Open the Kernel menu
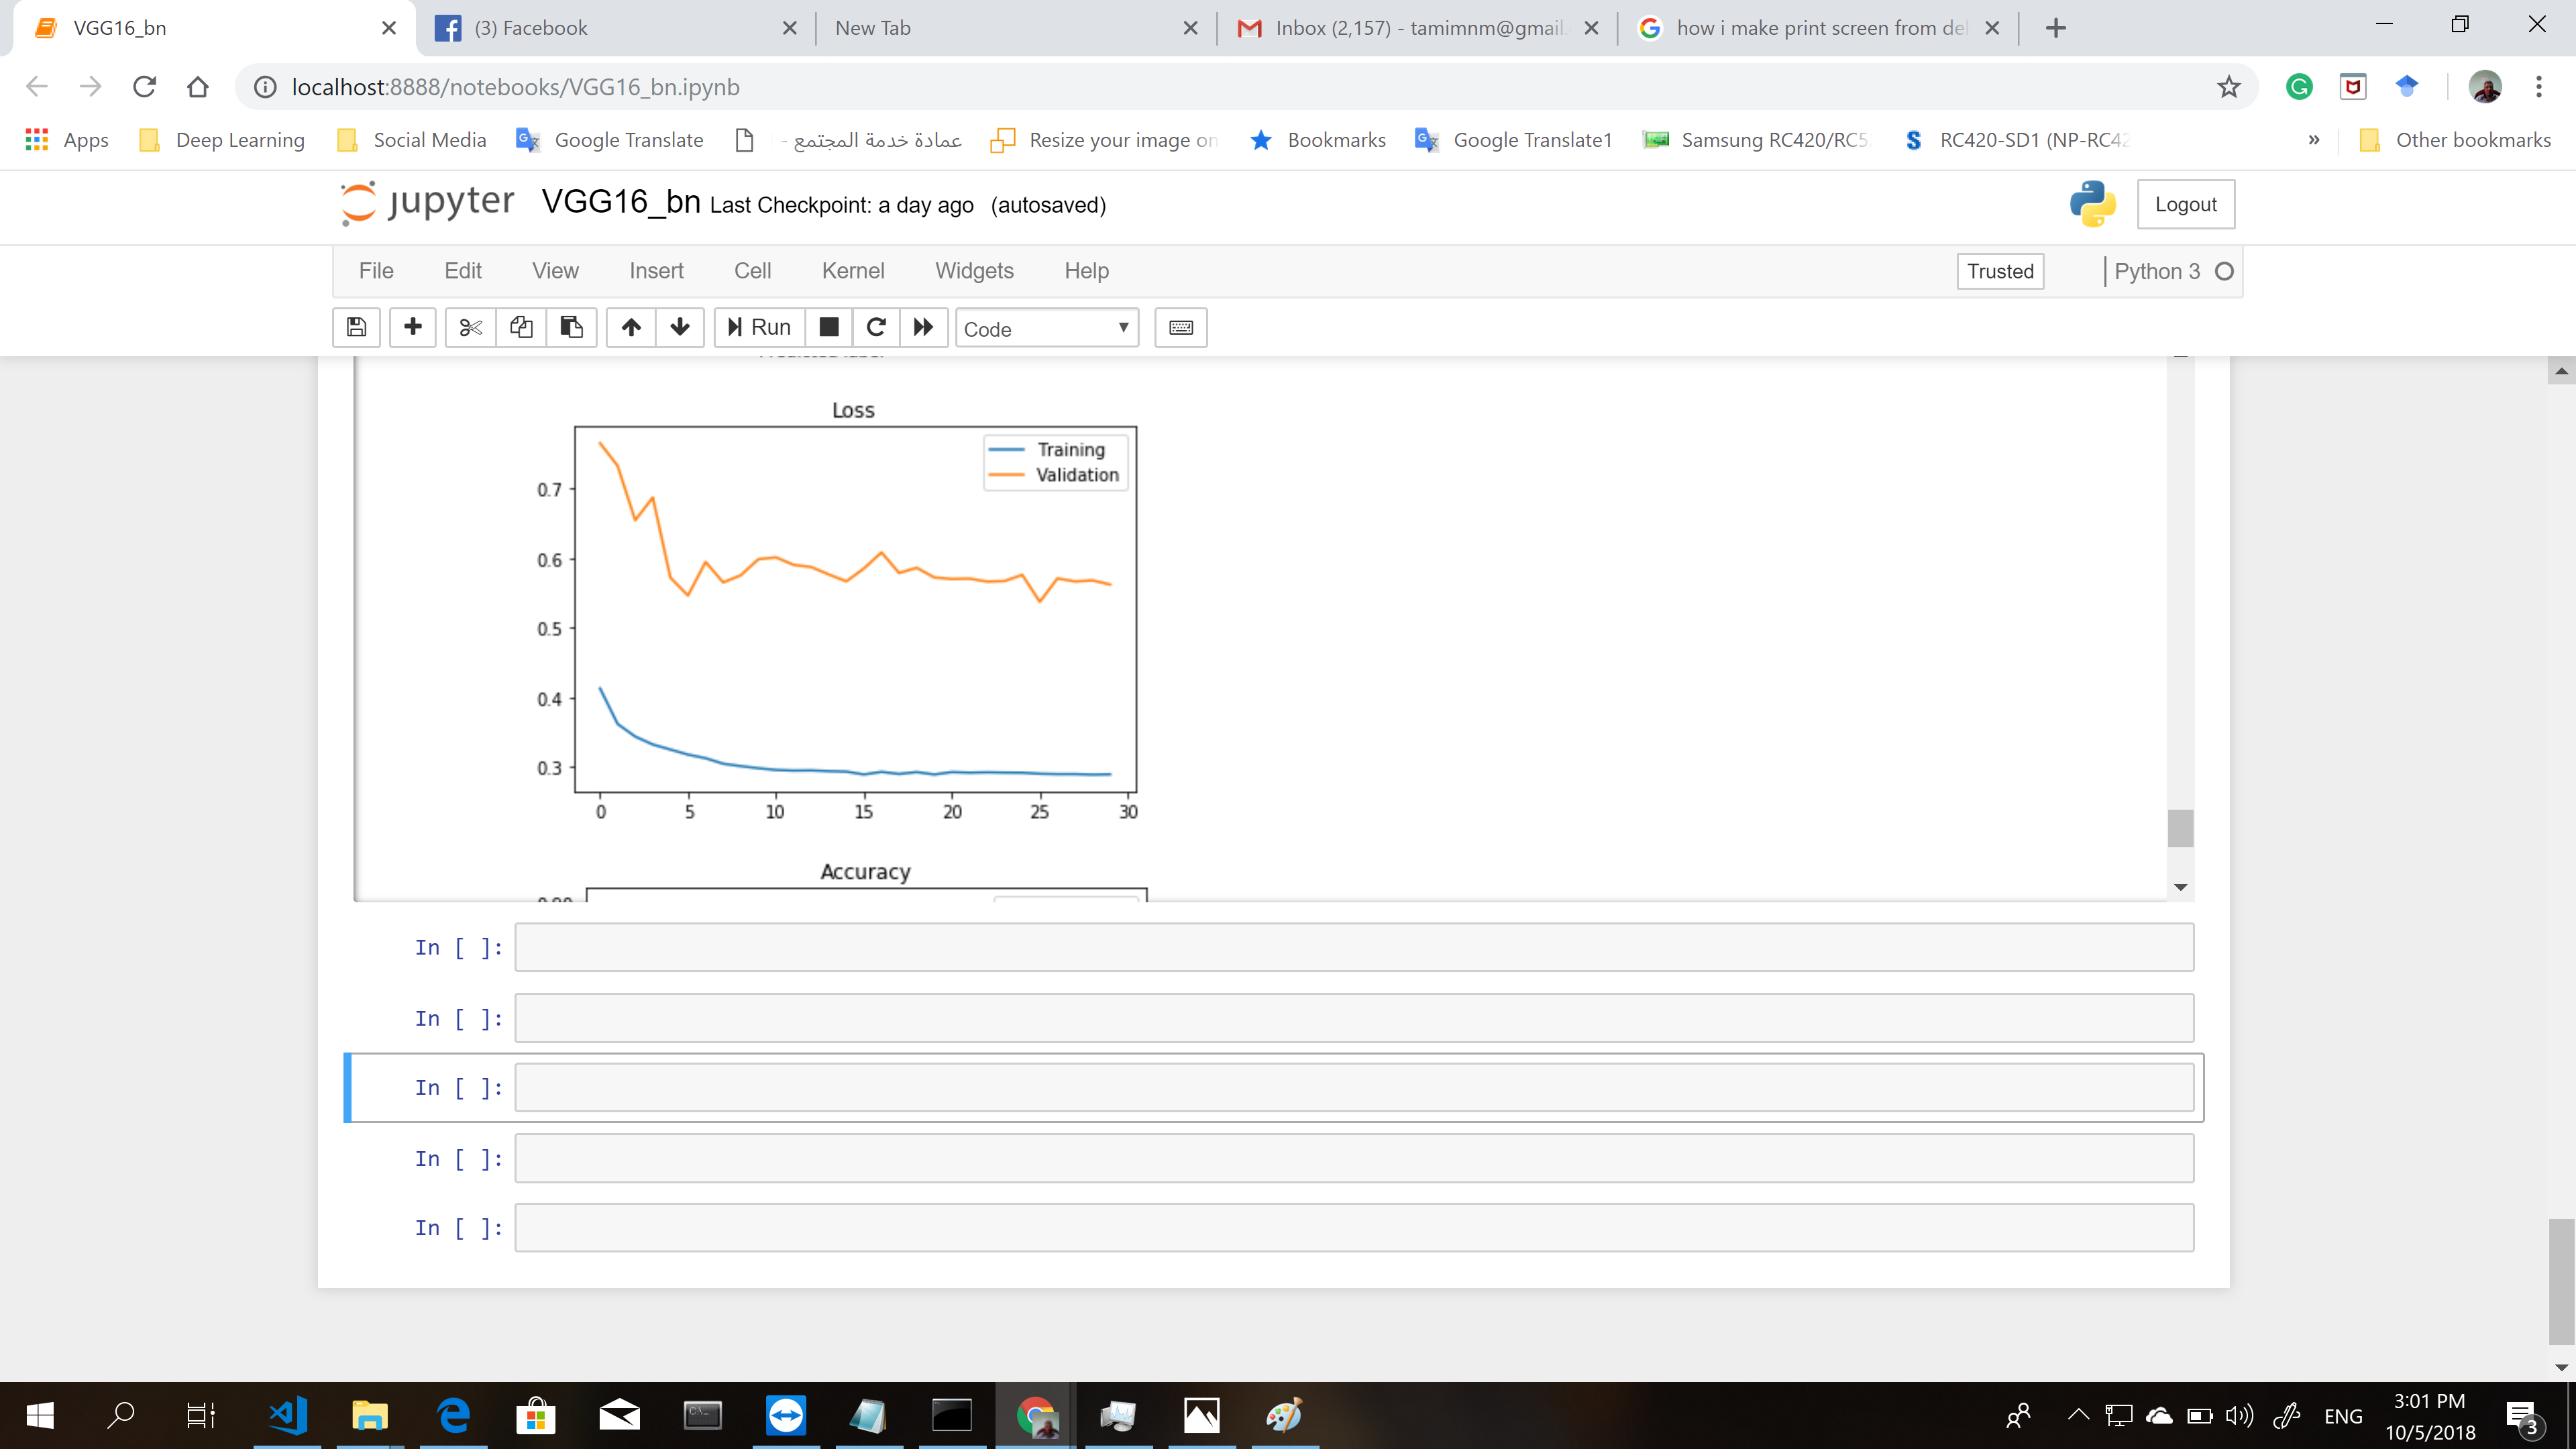Viewport: 2576px width, 1449px height. pyautogui.click(x=852, y=271)
